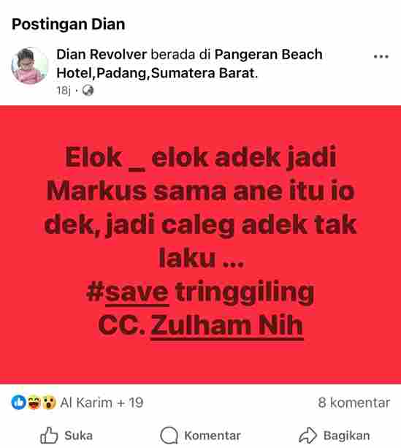
Task: Click the share arrow icon
Action: 308,435
